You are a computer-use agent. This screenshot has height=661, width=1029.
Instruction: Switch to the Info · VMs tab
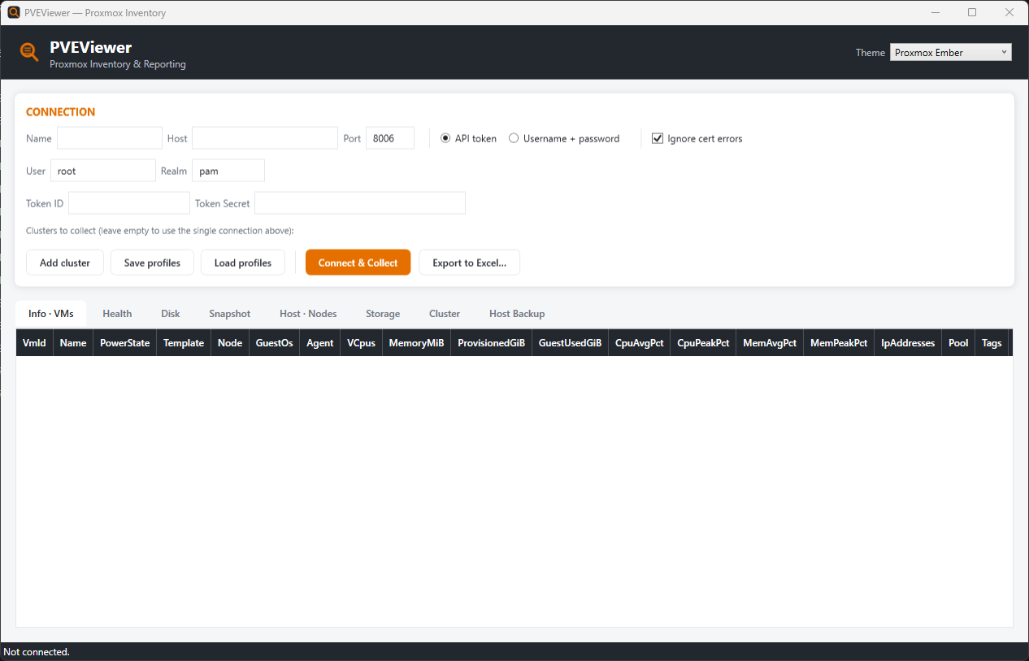(51, 313)
